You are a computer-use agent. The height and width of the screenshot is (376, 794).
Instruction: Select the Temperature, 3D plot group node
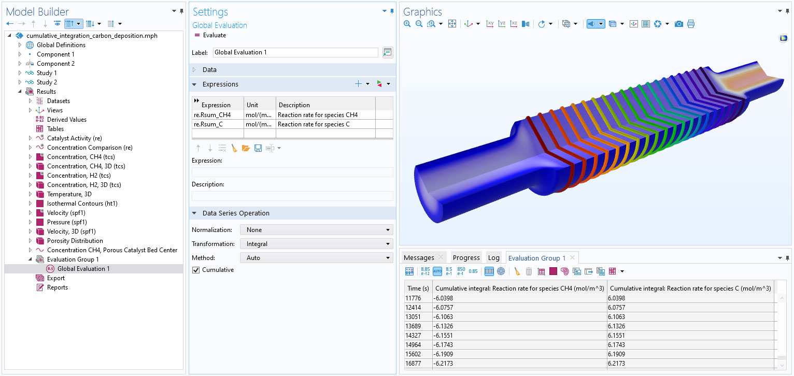(x=69, y=194)
